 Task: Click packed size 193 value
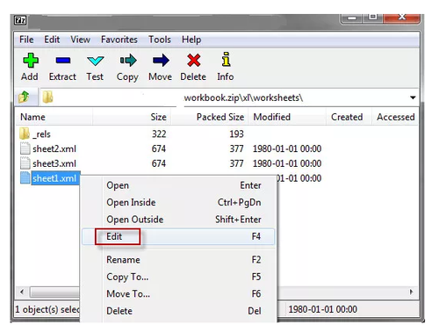[x=236, y=134]
